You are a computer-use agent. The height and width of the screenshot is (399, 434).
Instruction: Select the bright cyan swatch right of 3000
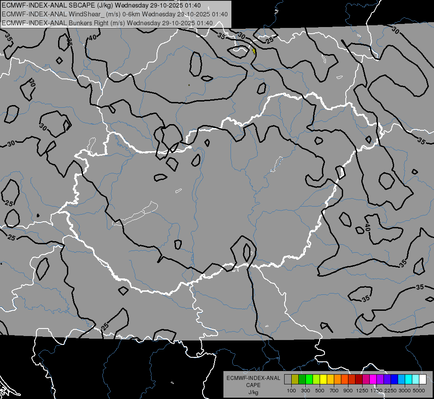[x=409, y=379]
